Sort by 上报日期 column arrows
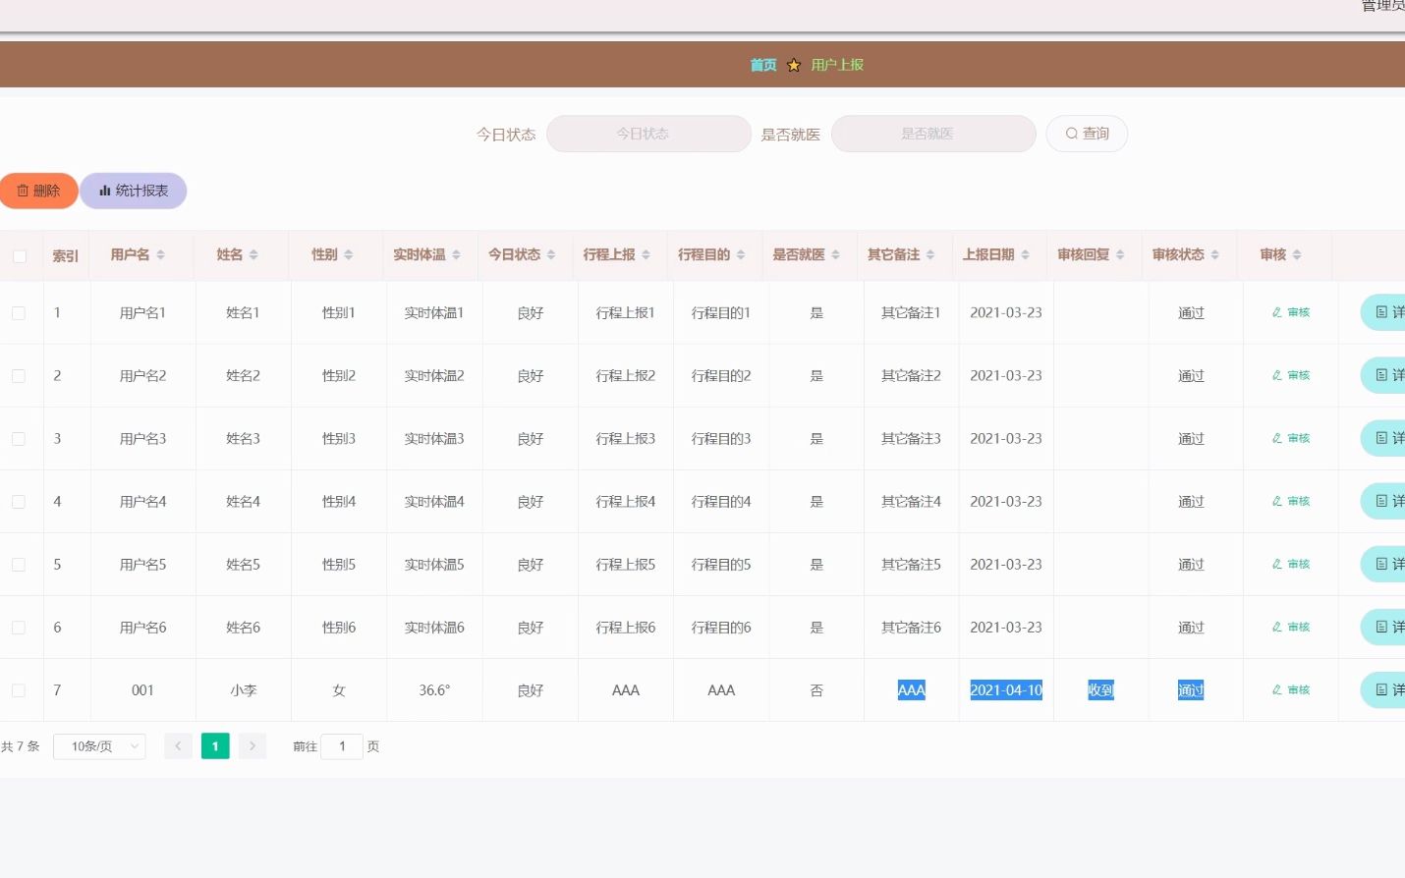1405x878 pixels. (x=1025, y=255)
